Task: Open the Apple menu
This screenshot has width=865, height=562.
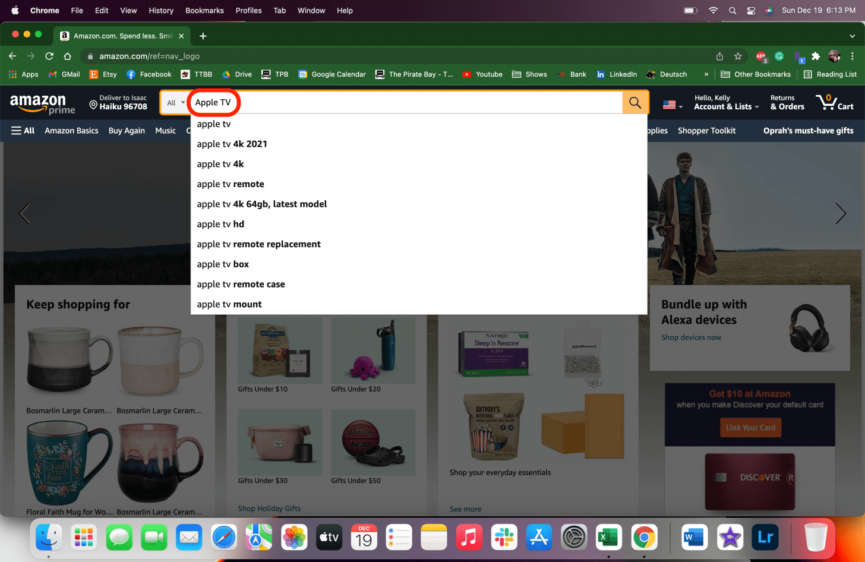Action: coord(15,11)
